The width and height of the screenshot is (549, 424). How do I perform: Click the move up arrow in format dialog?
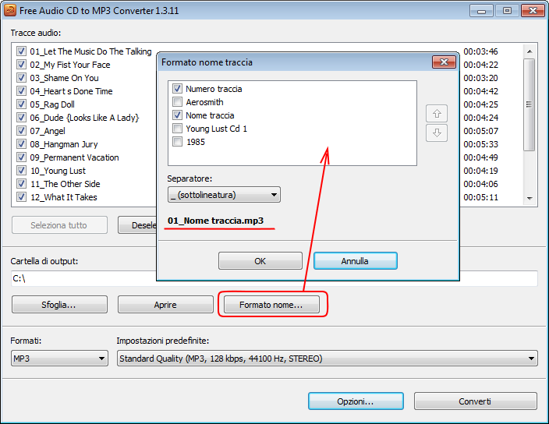[x=436, y=113]
